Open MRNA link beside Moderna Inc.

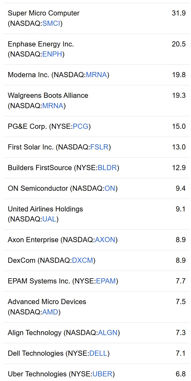coord(96,75)
